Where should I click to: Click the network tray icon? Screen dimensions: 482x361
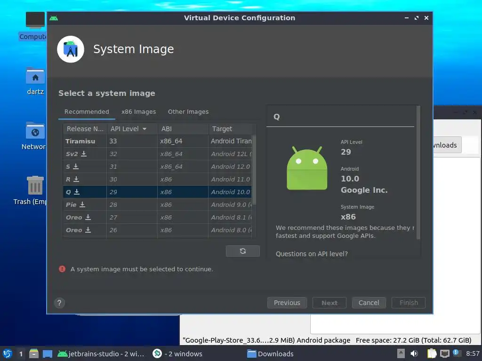pos(444,353)
